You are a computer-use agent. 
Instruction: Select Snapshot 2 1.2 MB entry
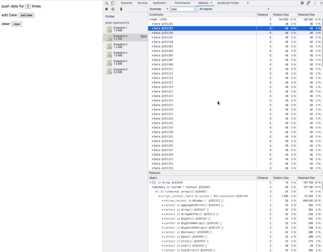pos(125,37)
